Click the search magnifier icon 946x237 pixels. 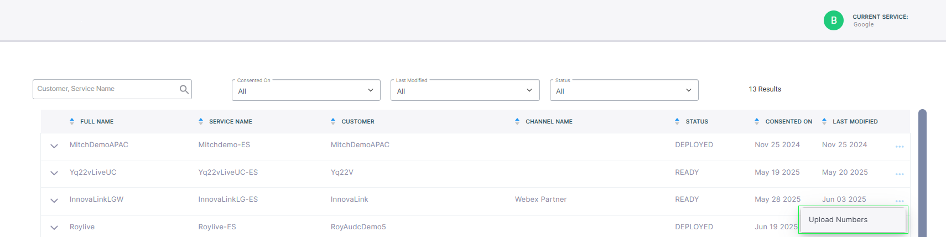pyautogui.click(x=184, y=89)
